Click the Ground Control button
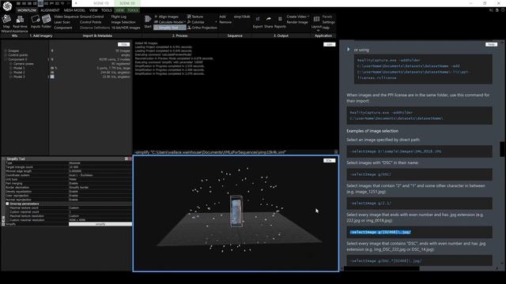The width and height of the screenshot is (506, 284). click(x=92, y=17)
